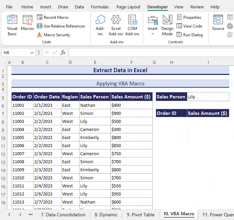Open the Visual Basic editor
Viewport: 234px width, 220px height.
(12, 25)
